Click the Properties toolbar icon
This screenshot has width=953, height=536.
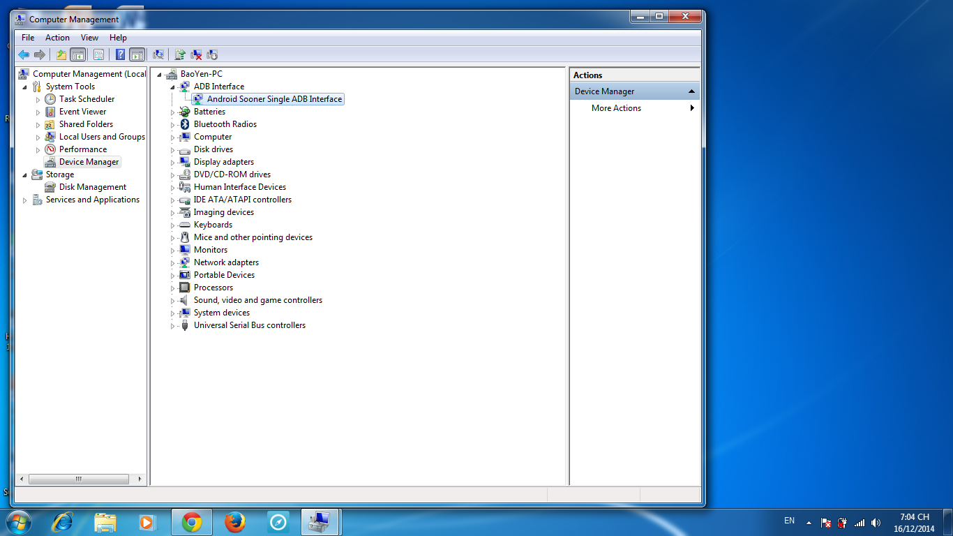point(98,54)
